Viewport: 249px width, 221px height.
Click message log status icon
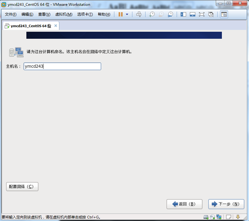click(228, 217)
